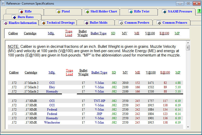Click the plus icon on Common Primers tab
Screen dimensions: 202x135
pyautogui.click(x=159, y=23)
